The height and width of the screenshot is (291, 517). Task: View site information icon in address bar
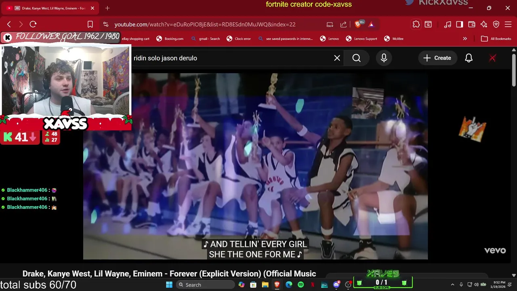[106, 24]
